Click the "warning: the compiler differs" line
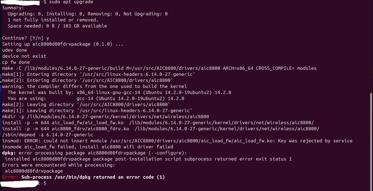Screen dimensions: 373x191 pyautogui.click(x=94, y=86)
